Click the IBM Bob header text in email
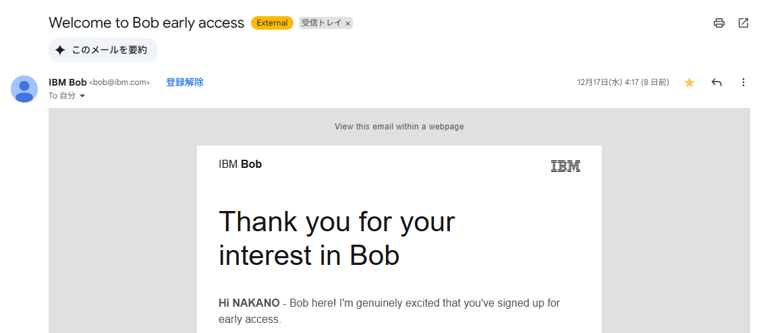The width and height of the screenshot is (761, 333). [240, 164]
